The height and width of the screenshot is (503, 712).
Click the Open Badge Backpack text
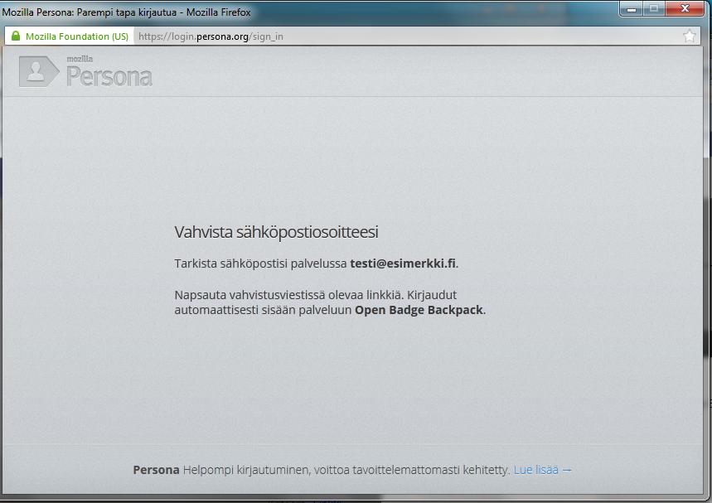[x=419, y=310]
